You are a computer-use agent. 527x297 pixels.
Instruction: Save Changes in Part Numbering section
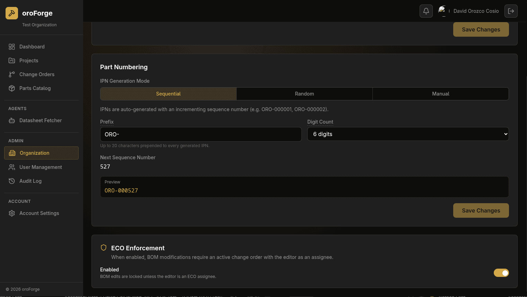481,210
